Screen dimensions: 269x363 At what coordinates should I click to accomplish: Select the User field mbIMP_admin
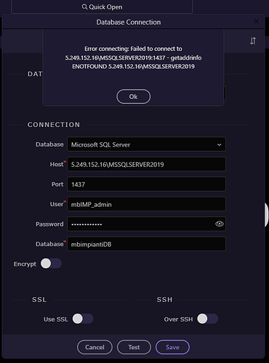(x=146, y=204)
